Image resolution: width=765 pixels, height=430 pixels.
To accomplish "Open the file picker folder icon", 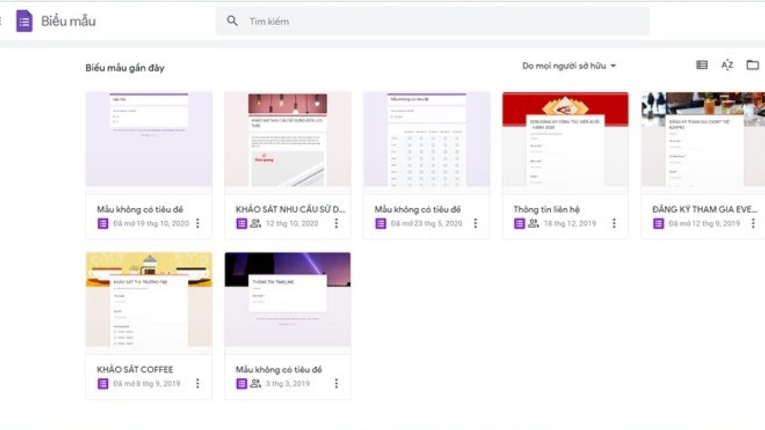I will point(753,65).
